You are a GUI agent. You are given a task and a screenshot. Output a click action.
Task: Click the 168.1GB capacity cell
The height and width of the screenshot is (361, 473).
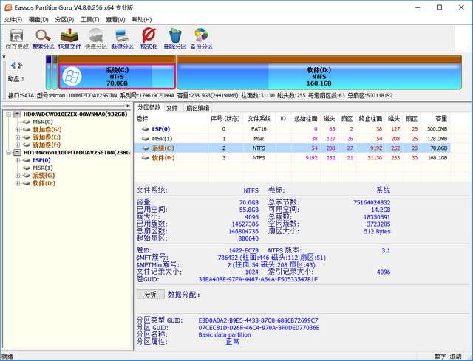tap(437, 157)
